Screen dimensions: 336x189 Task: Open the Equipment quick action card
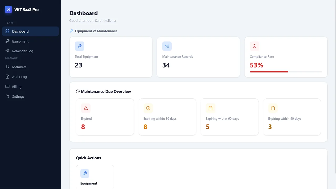(95, 177)
